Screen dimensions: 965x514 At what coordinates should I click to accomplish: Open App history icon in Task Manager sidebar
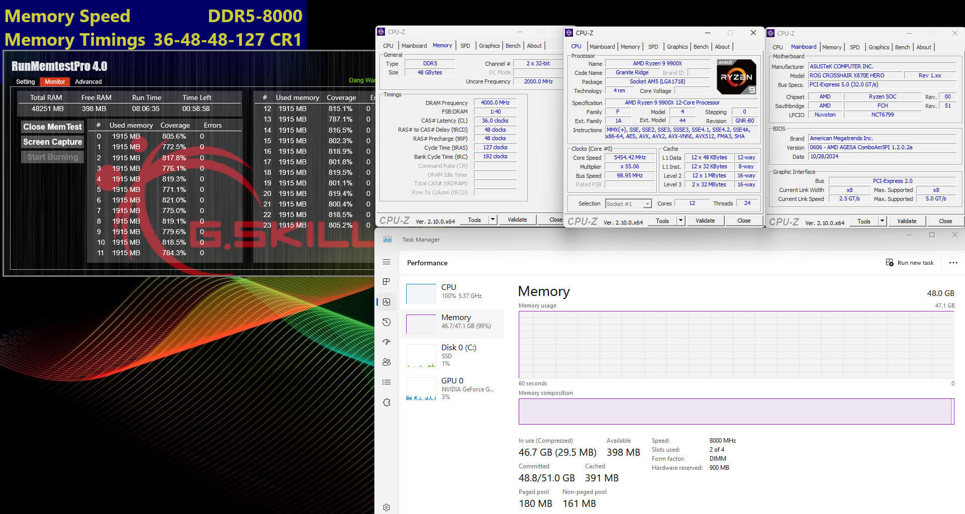pos(387,322)
